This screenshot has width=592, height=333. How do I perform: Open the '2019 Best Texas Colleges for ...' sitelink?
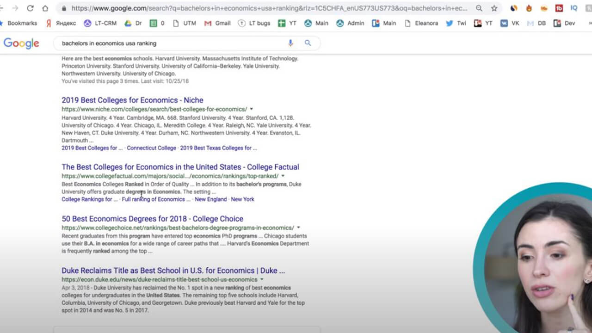coord(218,148)
